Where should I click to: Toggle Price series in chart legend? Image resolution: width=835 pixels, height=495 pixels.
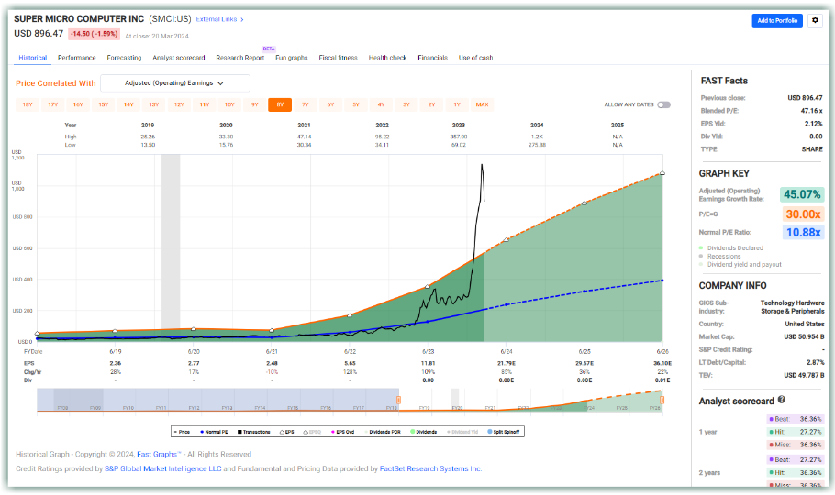184,431
